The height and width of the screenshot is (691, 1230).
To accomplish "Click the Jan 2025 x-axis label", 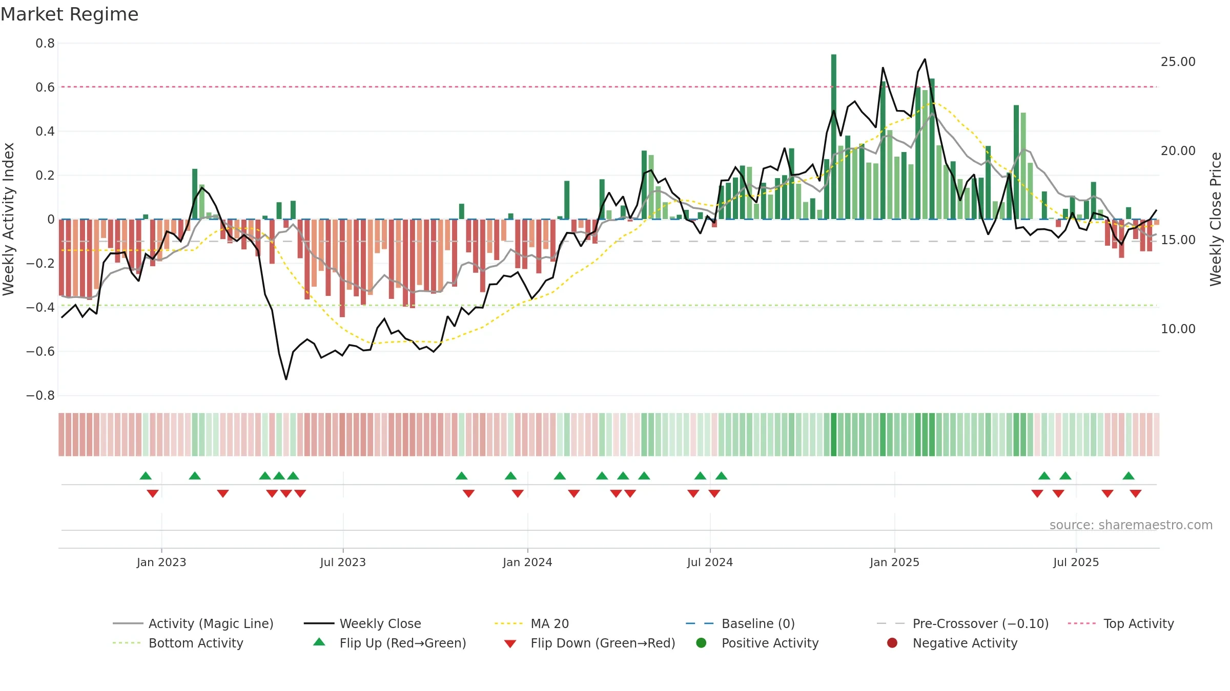I will click(894, 562).
